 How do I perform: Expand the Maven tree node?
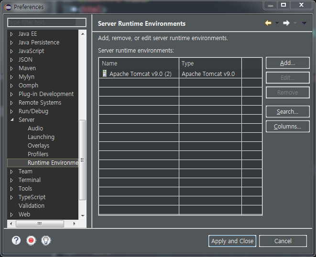11,69
